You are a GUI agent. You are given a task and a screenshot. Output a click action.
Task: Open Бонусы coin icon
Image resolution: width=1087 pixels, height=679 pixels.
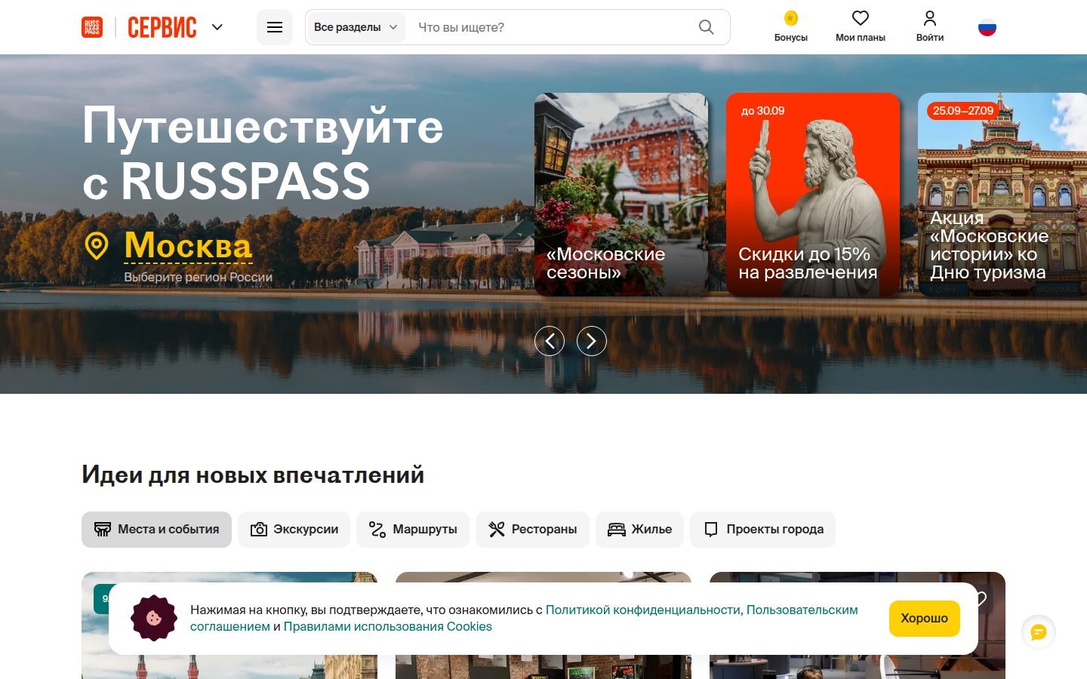791,18
